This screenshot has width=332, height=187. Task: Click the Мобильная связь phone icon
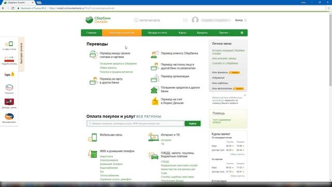[x=93, y=137]
